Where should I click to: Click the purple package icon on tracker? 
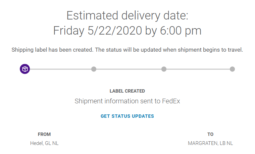pos(25,69)
